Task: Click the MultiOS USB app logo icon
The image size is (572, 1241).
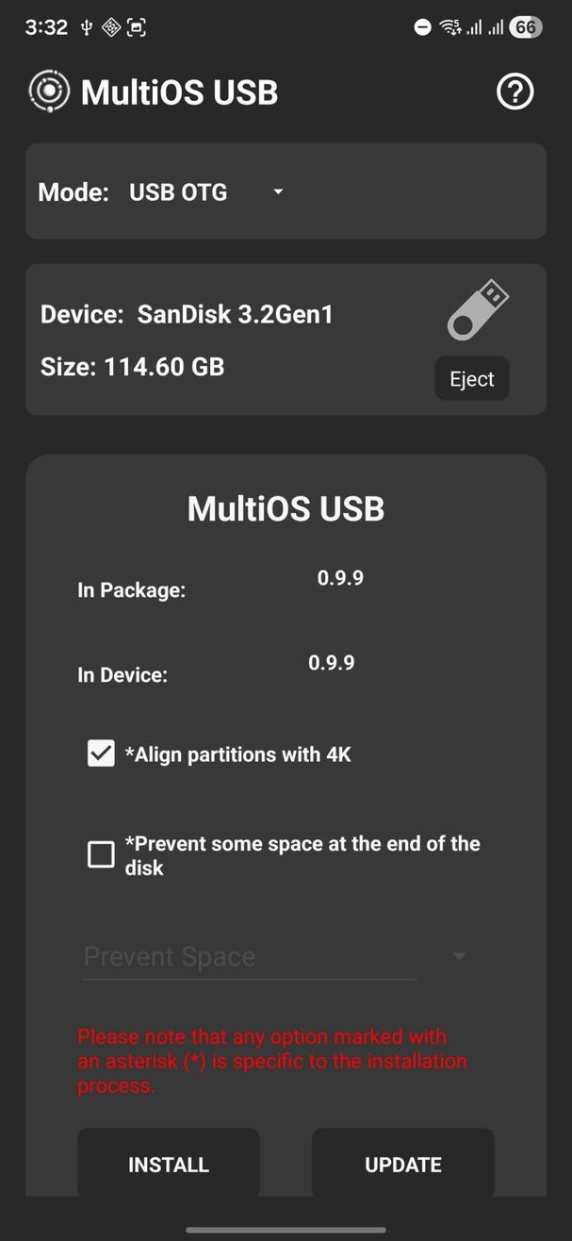Action: (48, 91)
